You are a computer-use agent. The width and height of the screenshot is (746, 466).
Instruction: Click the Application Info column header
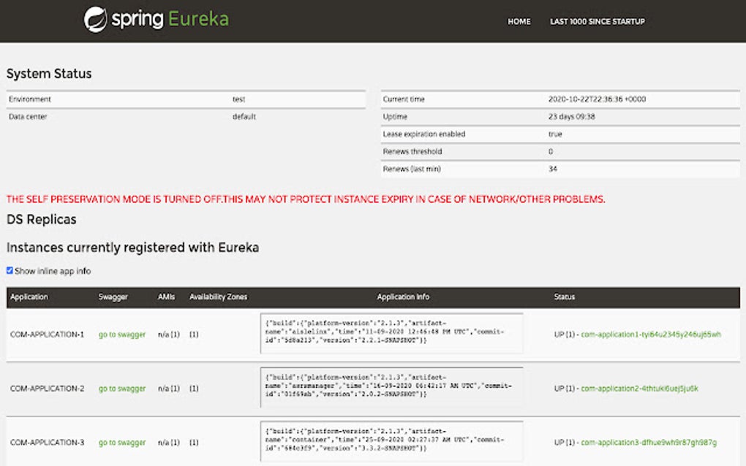[403, 297]
